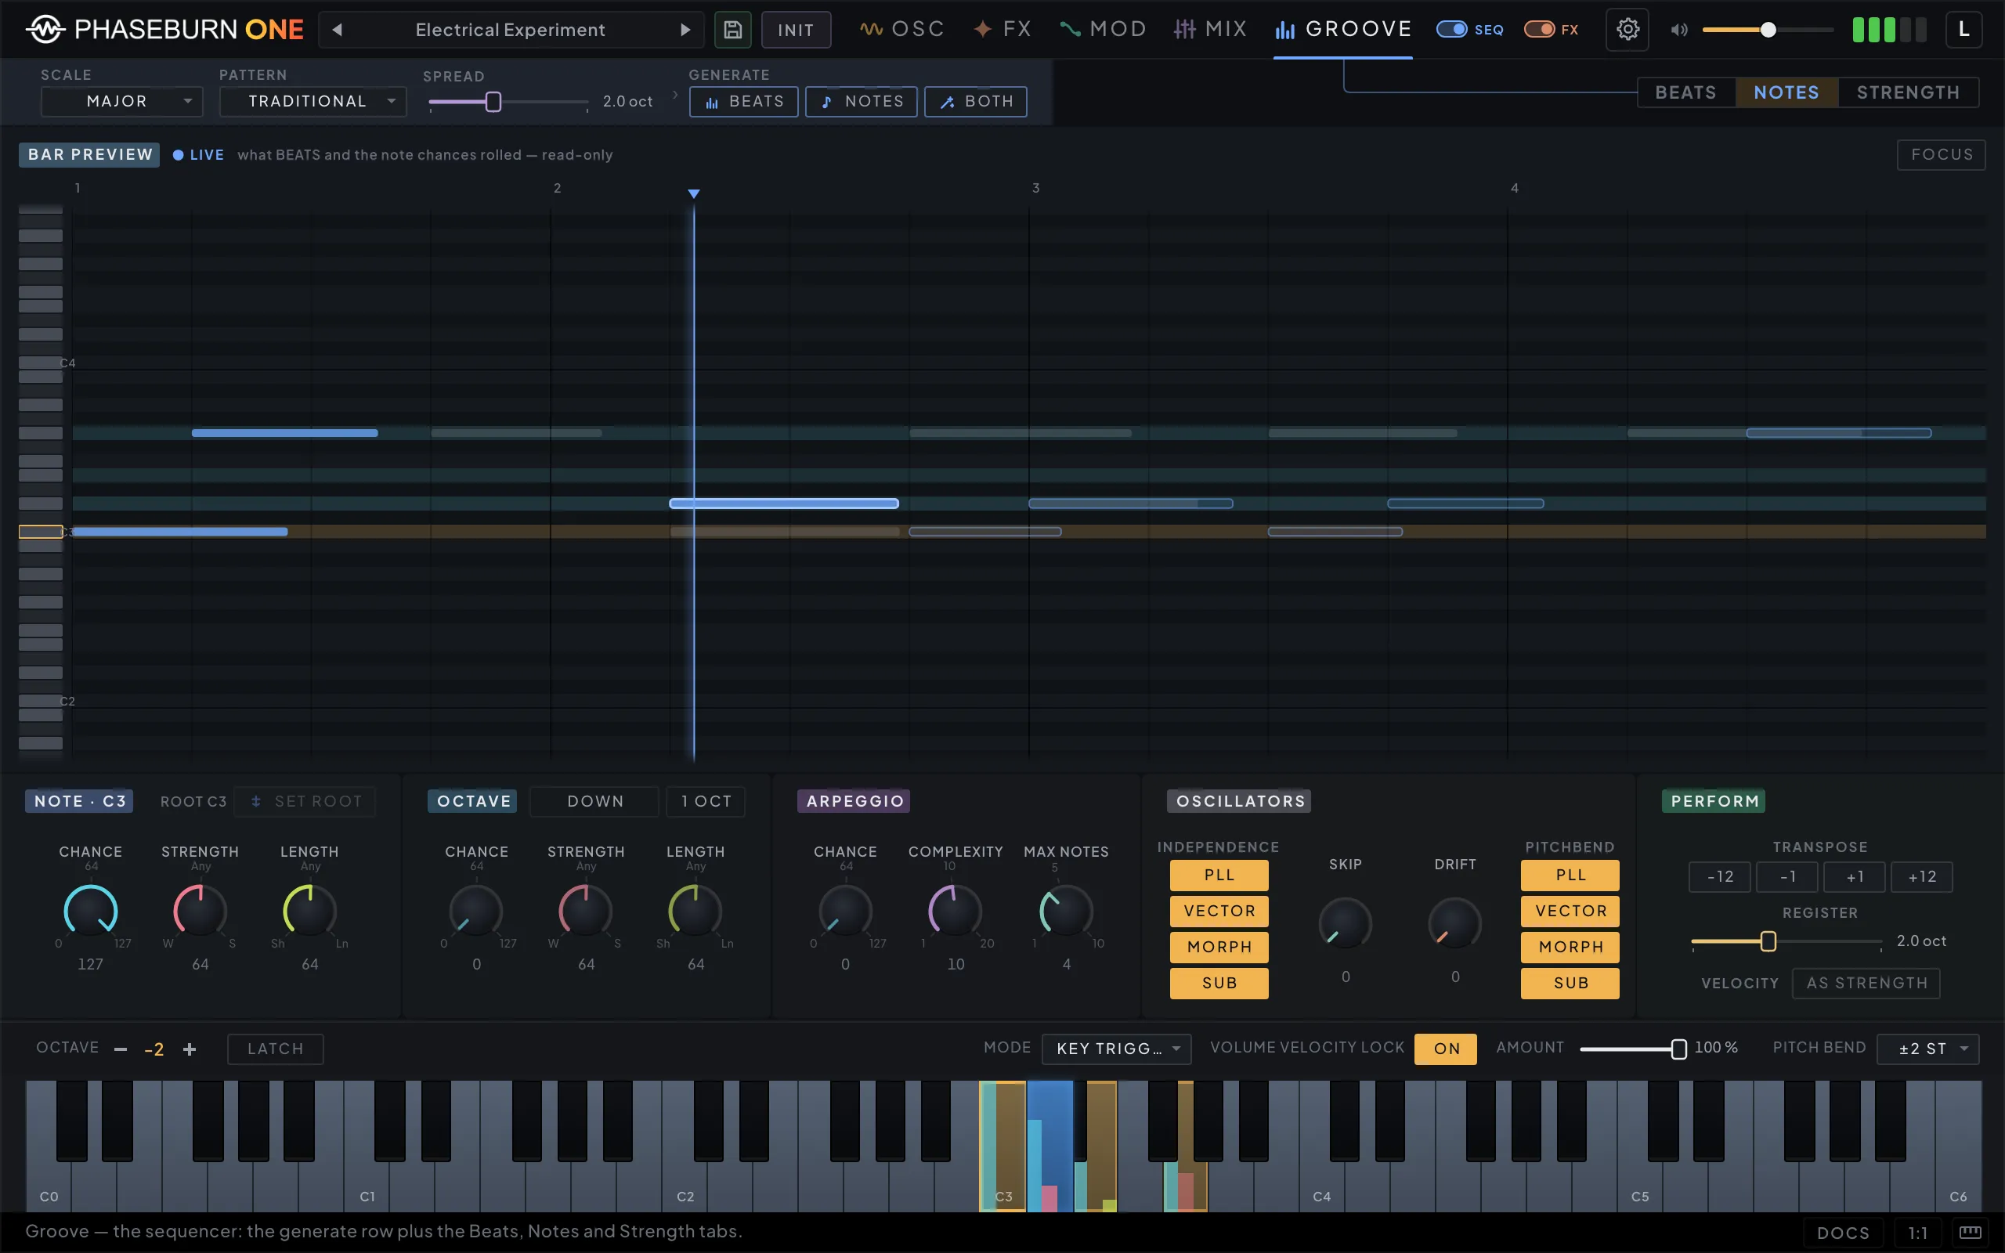The height and width of the screenshot is (1253, 2005).
Task: Click the C3 key marker in the piano roll
Action: click(x=41, y=532)
